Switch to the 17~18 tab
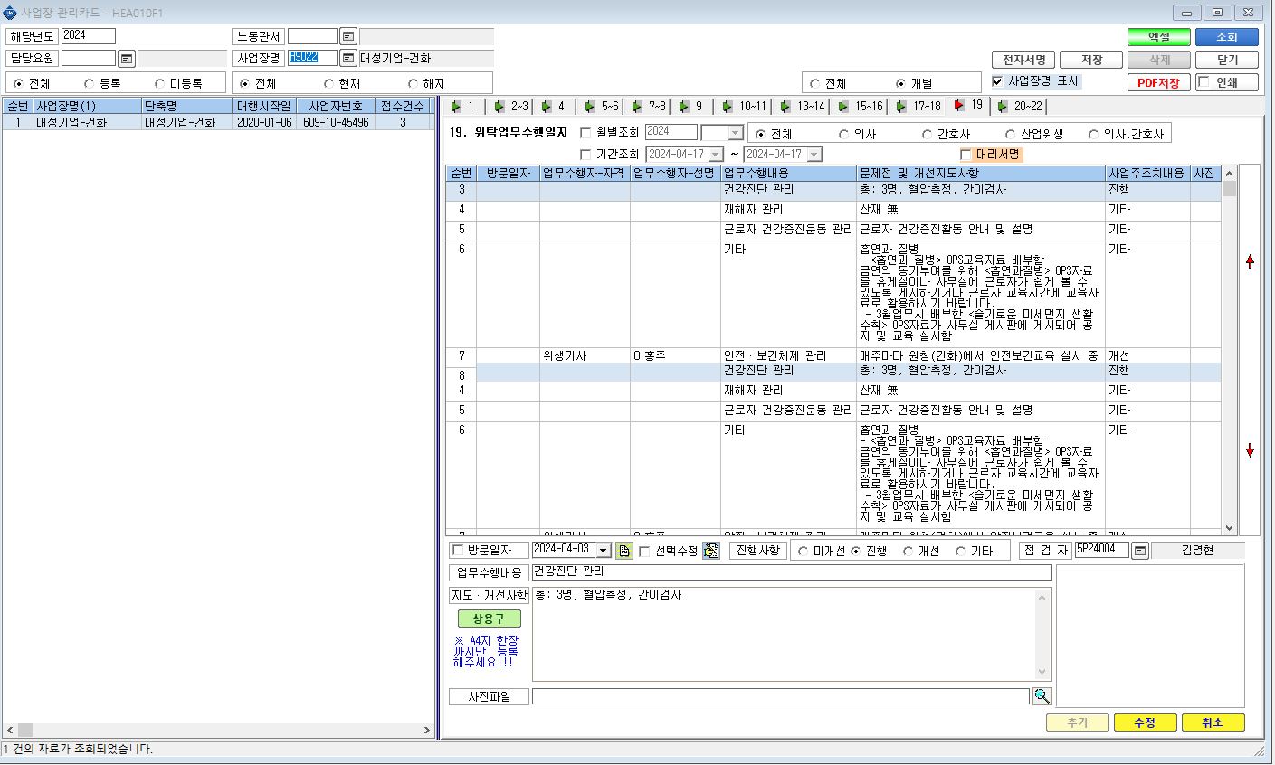The image size is (1275, 765). click(919, 107)
